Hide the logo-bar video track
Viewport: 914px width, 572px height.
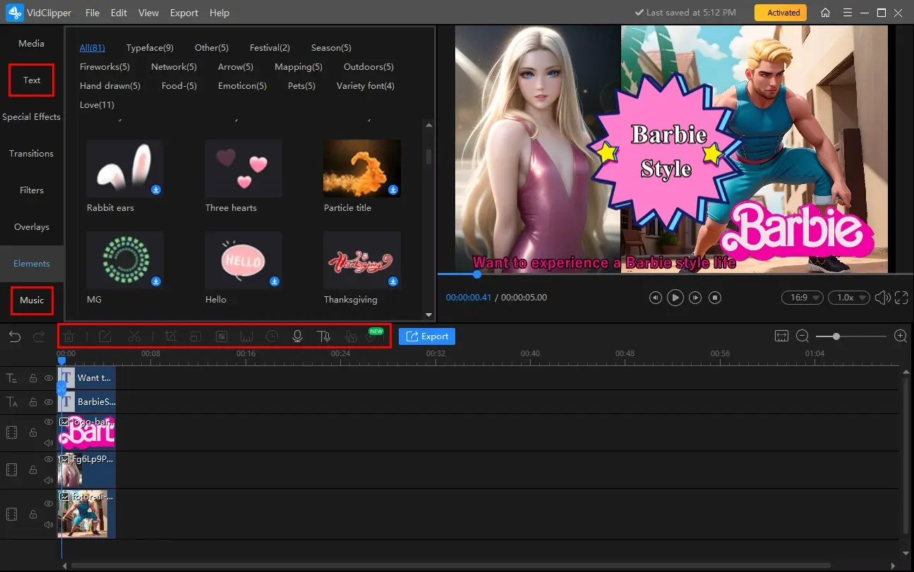(x=49, y=422)
